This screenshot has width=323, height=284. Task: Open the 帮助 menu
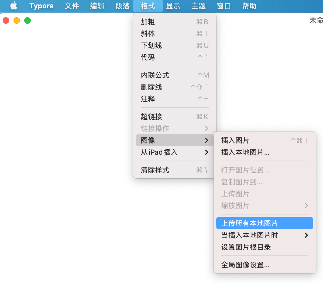tap(249, 6)
